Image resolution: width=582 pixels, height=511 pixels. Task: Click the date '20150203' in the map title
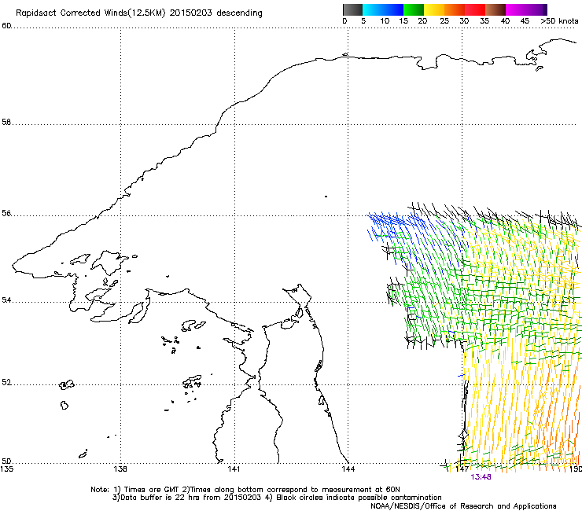(191, 13)
